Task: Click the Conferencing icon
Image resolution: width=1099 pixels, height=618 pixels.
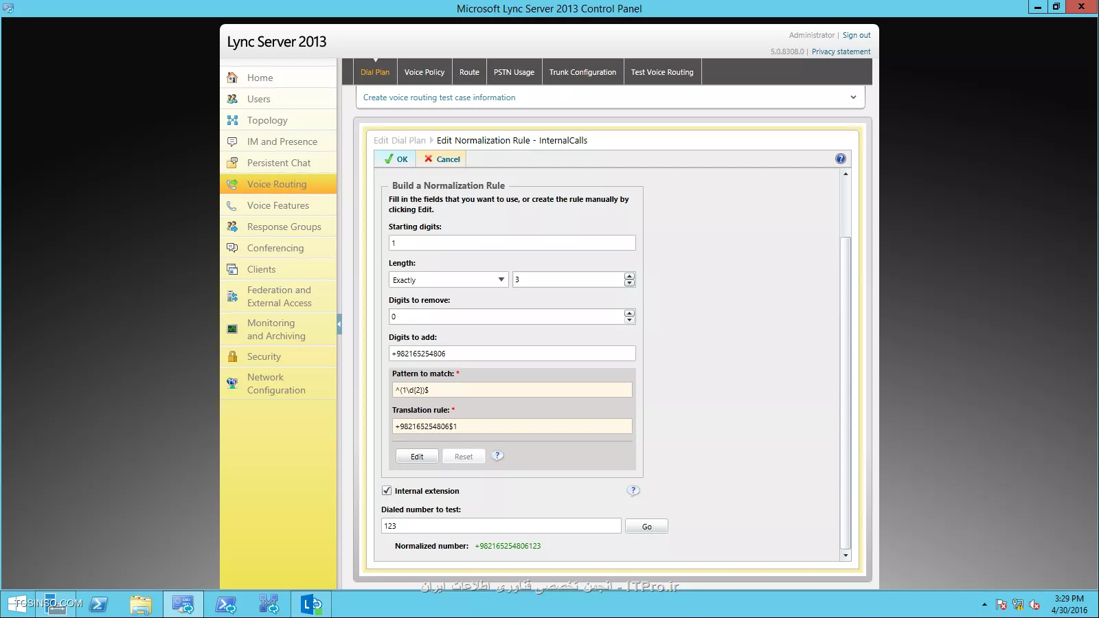Action: point(232,248)
